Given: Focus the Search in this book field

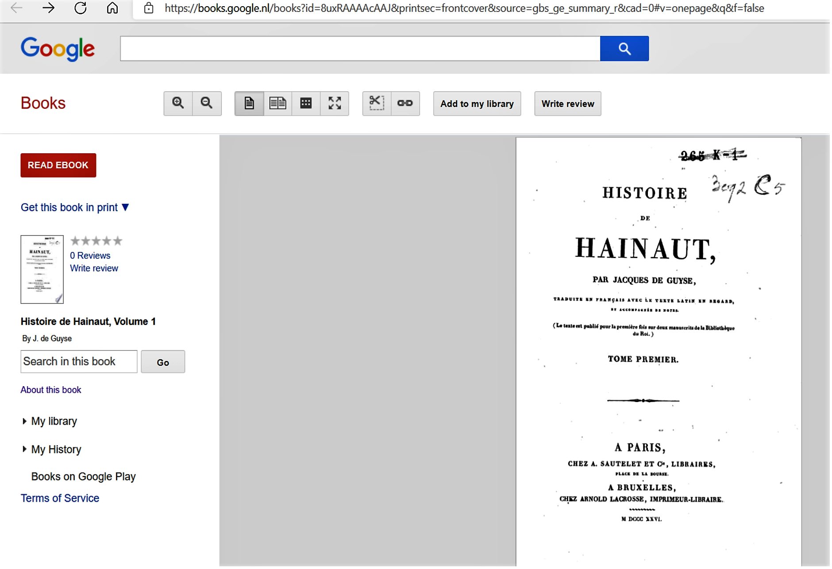Looking at the screenshot, I should point(79,362).
